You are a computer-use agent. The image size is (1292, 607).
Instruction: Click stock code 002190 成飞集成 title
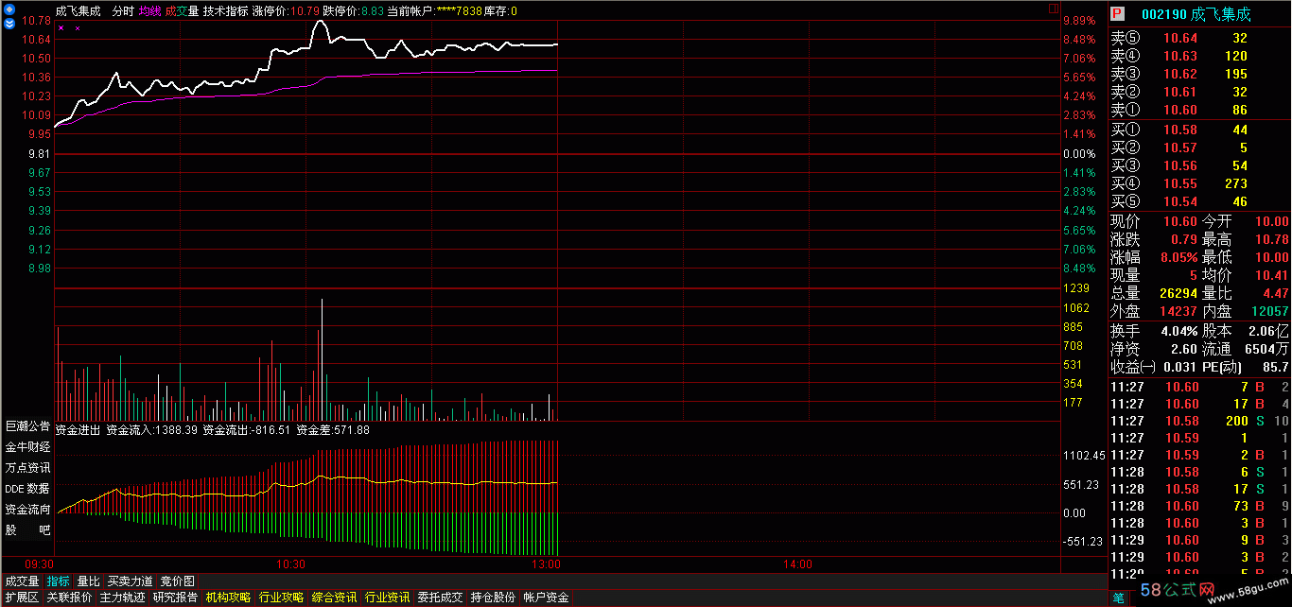1196,14
